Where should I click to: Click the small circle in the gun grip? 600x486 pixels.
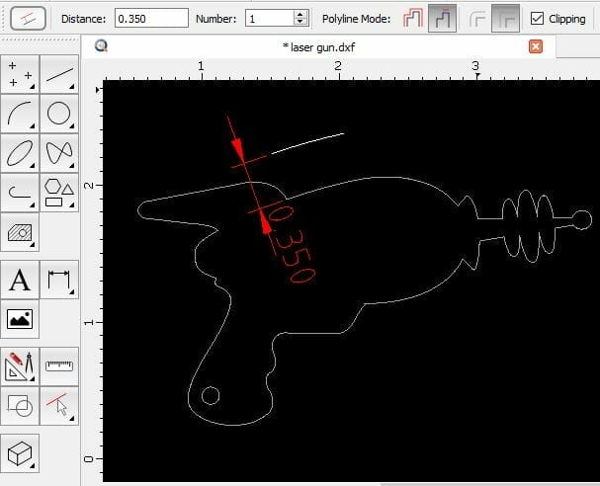pyautogui.click(x=211, y=395)
